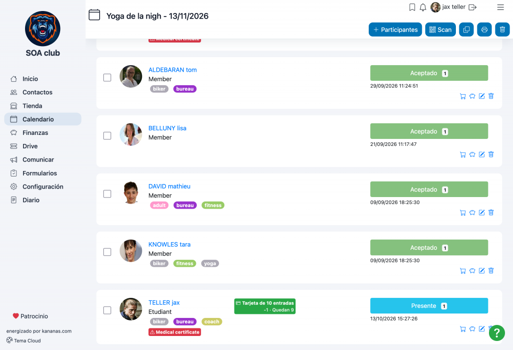The height and width of the screenshot is (350, 513).
Task: Go to Inicio in sidebar
Action: [x=43, y=79]
